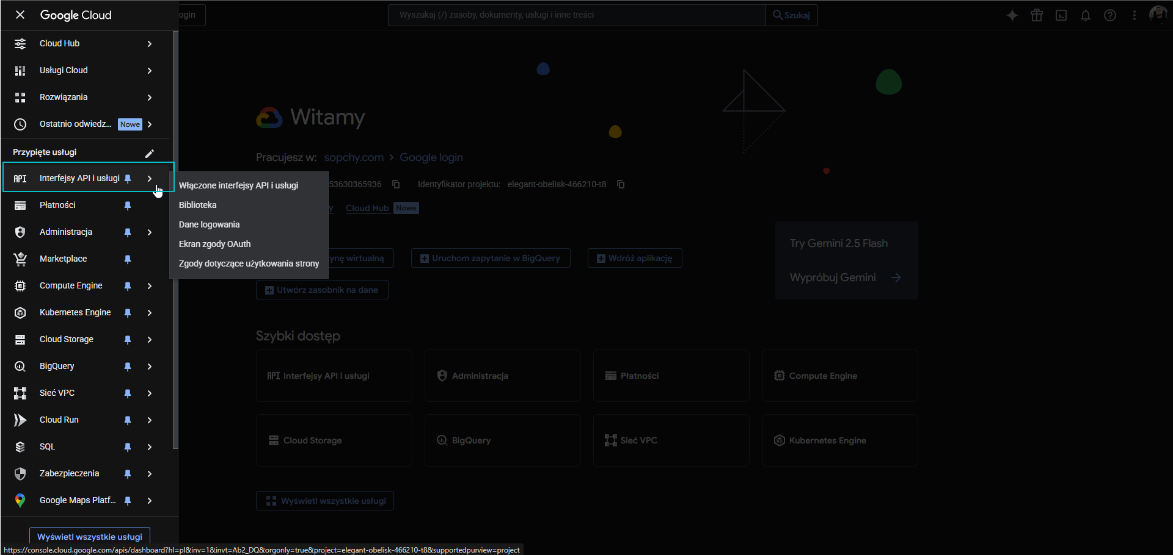Viewport: 1173px width, 555px height.
Task: Click Wyświetl wszystkie usługi sidebar button
Action: [x=90, y=536]
